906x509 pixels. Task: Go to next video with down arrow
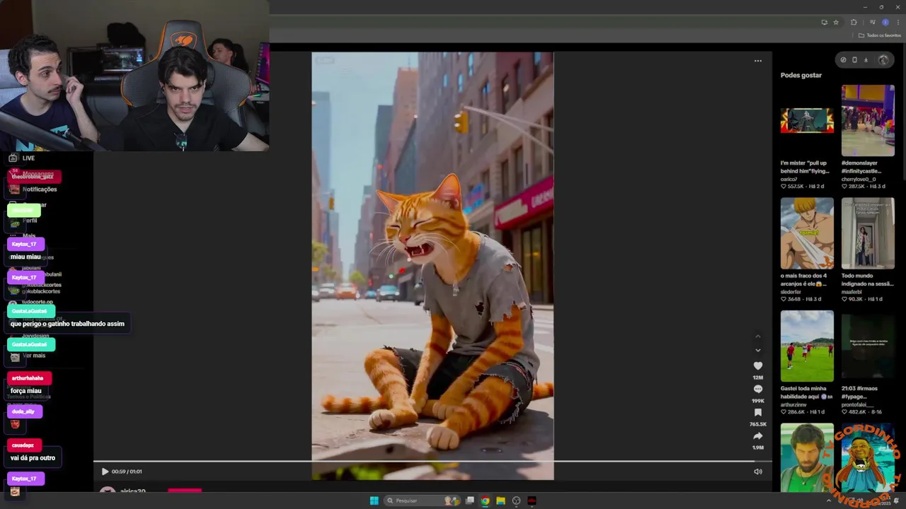758,351
